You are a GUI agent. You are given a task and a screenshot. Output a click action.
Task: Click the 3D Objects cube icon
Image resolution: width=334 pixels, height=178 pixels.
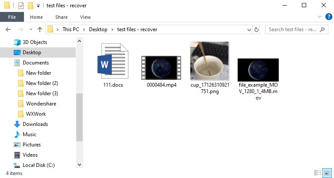(x=17, y=42)
